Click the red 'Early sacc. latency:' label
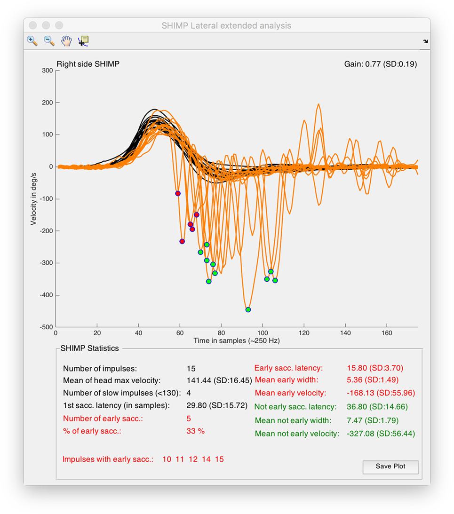Viewport: 454px width, 514px height. point(289,368)
